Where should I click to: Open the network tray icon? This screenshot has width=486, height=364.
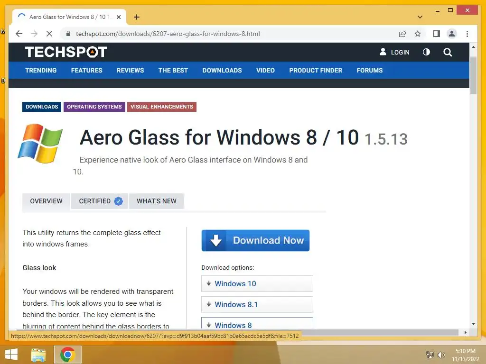(430, 355)
